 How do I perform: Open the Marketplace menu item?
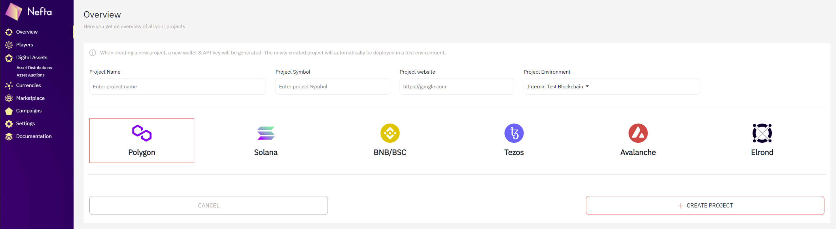tap(31, 98)
